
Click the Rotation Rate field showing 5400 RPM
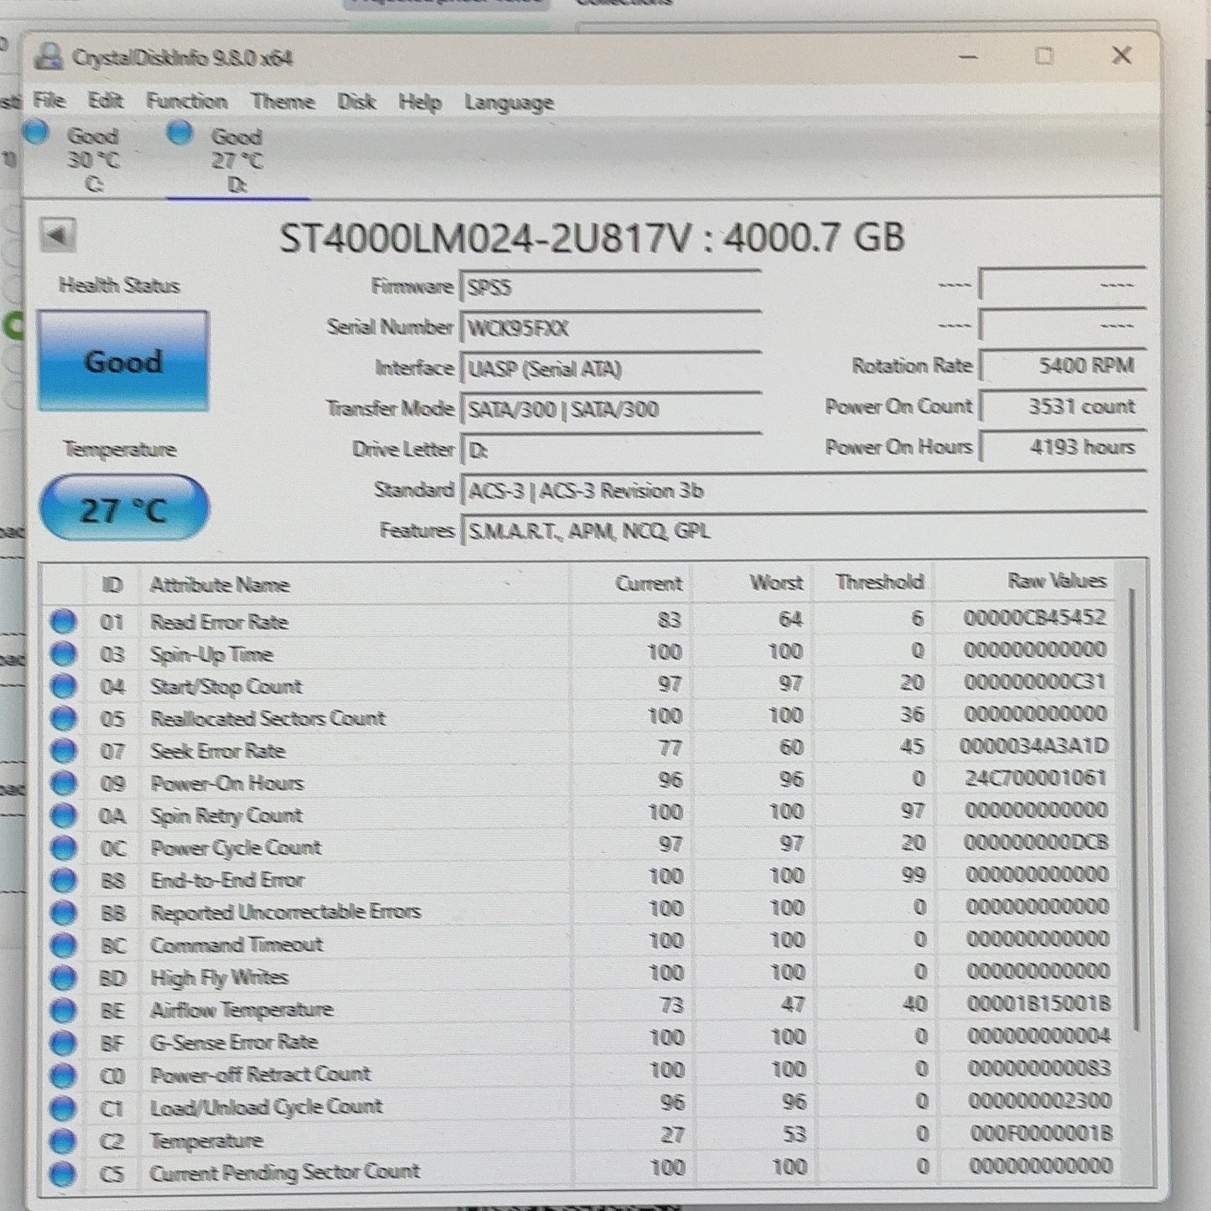(1062, 365)
